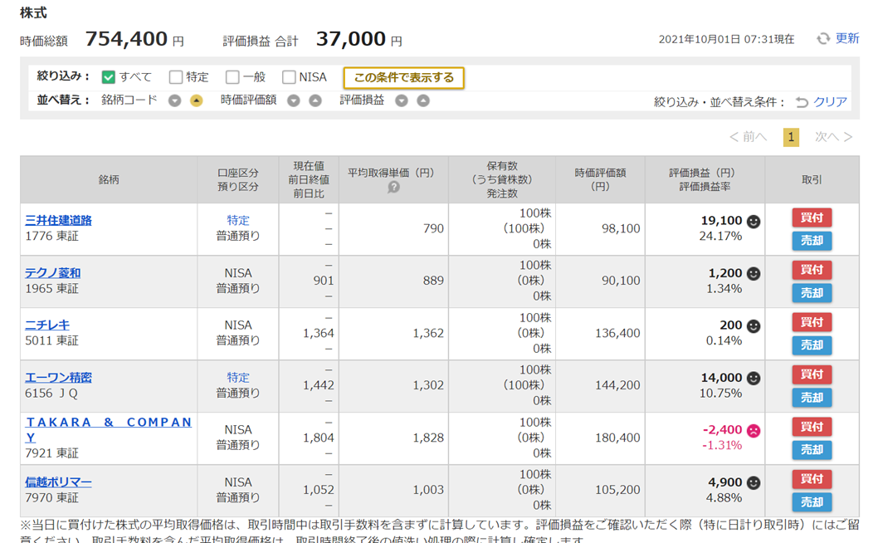Click smiley face icon in 三井住建道路 row
The height and width of the screenshot is (543, 873).
(x=754, y=222)
